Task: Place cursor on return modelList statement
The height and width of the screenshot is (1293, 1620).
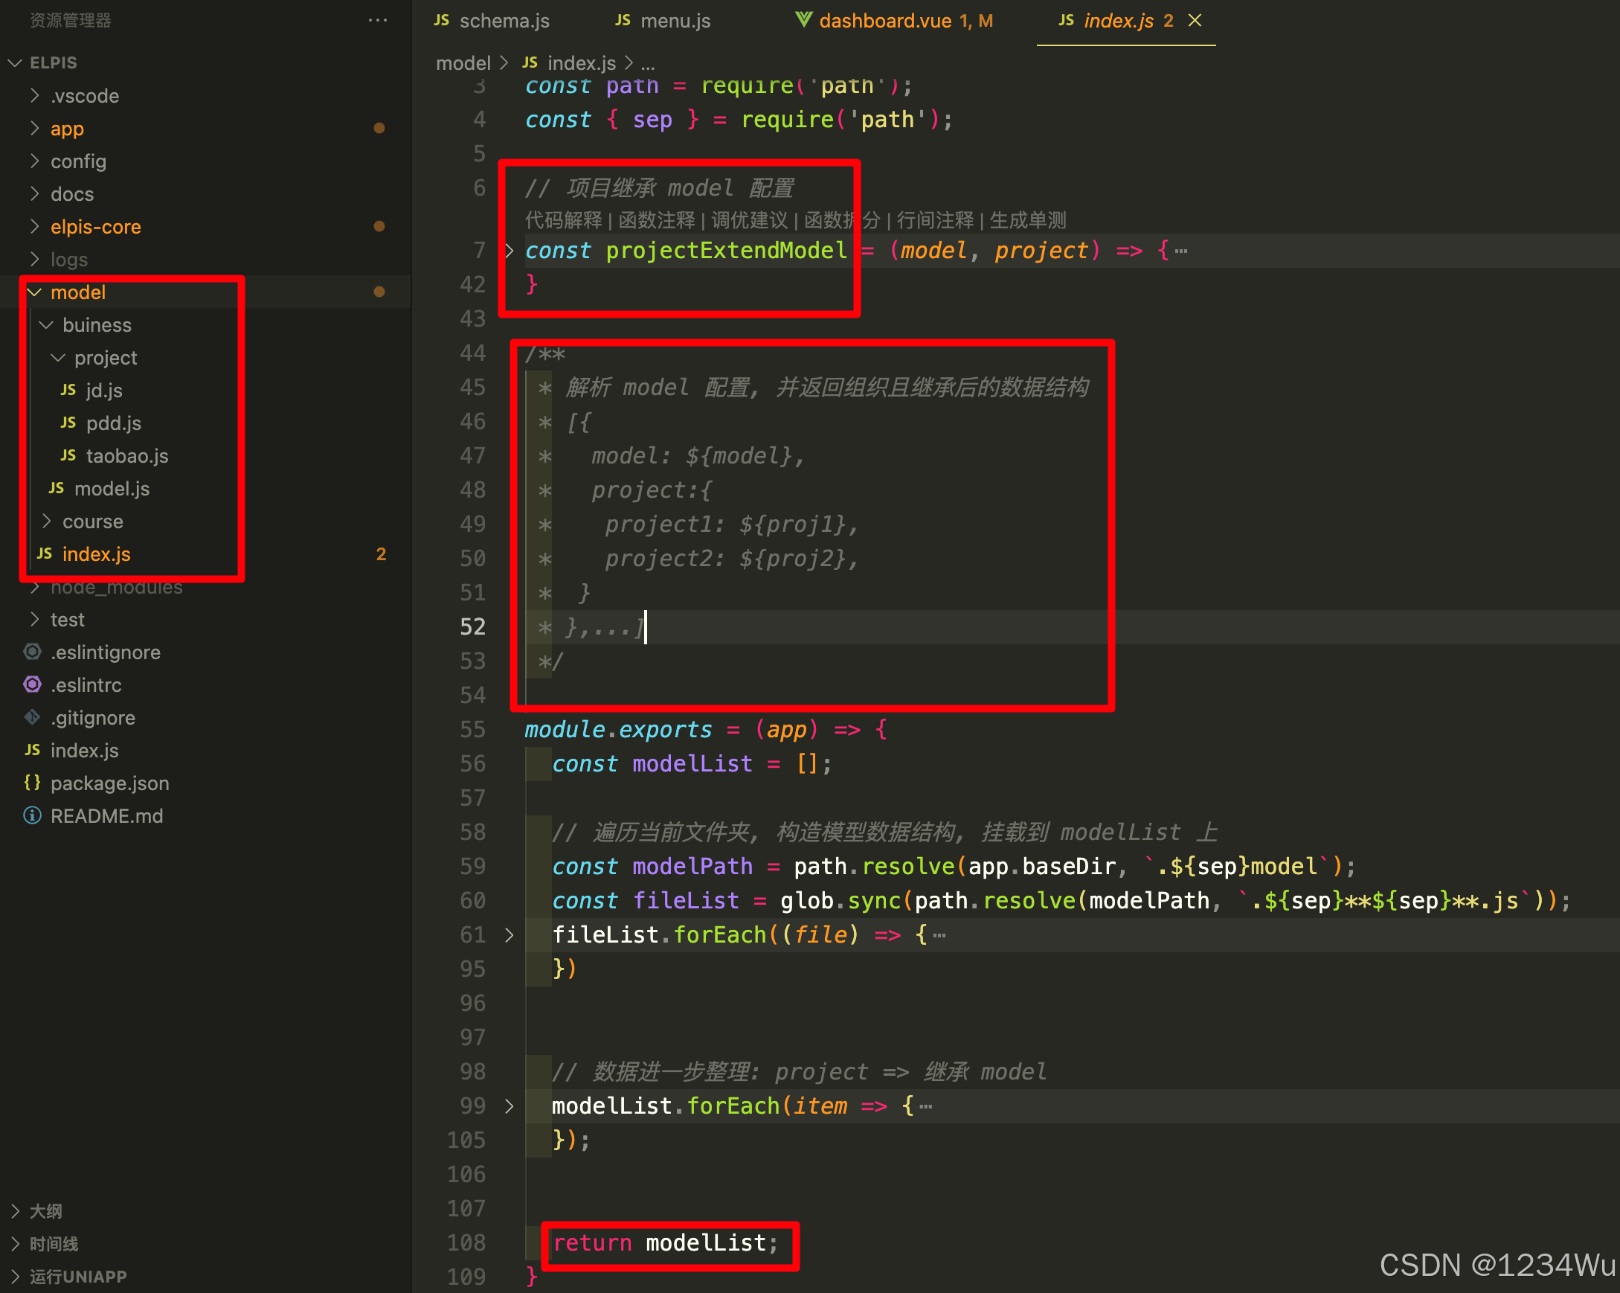Action: click(x=666, y=1242)
